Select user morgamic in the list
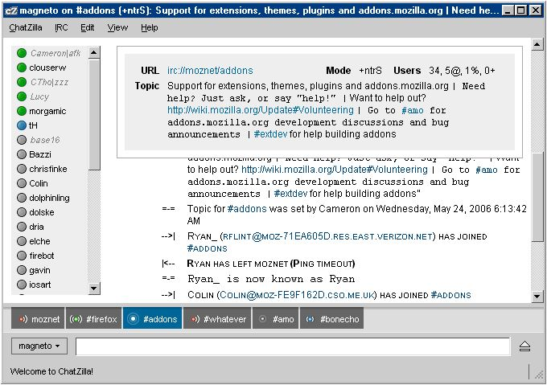 click(x=49, y=111)
